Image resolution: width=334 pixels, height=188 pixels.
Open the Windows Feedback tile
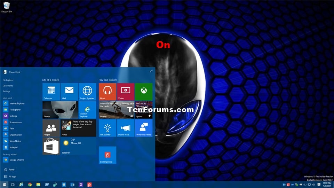144,128
